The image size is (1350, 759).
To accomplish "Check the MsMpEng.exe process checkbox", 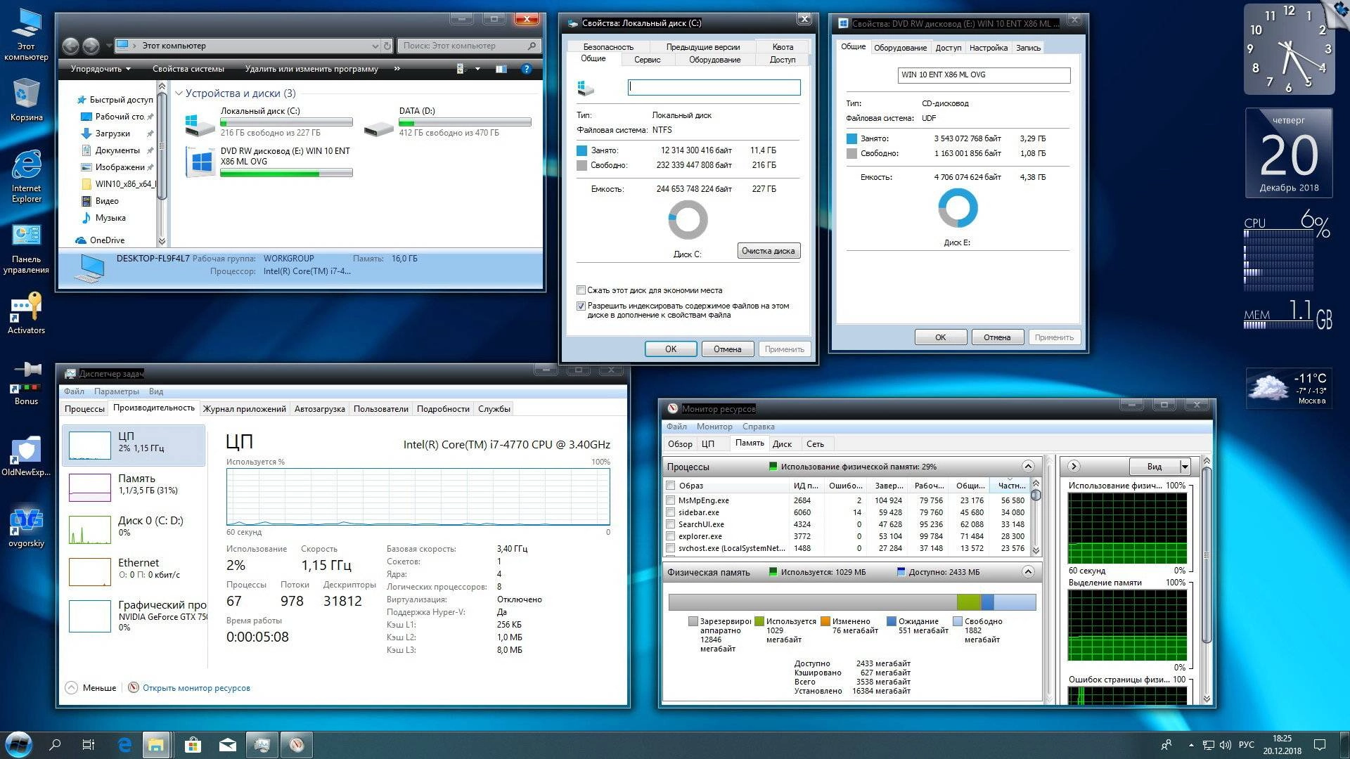I will point(671,500).
